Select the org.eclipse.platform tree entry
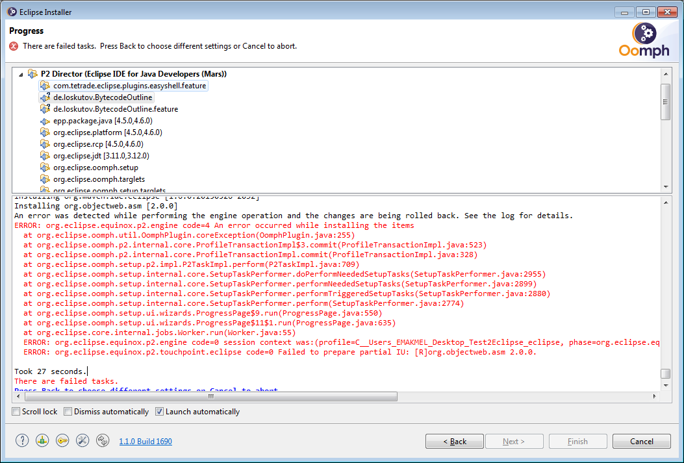 tap(107, 132)
